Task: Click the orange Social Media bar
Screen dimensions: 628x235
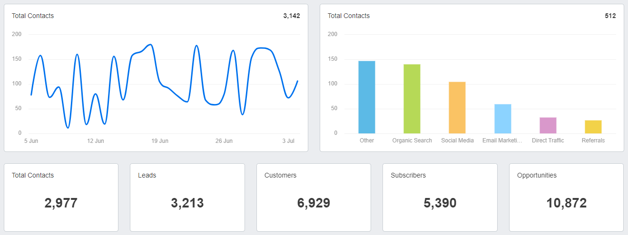Action: (x=457, y=108)
